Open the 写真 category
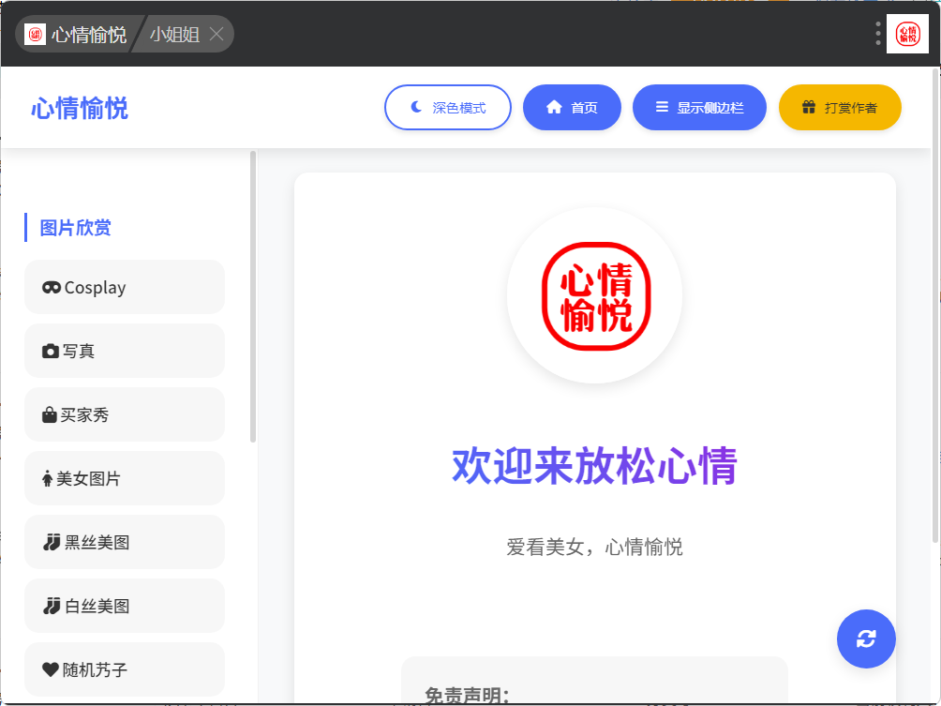The height and width of the screenshot is (706, 941). pos(125,351)
